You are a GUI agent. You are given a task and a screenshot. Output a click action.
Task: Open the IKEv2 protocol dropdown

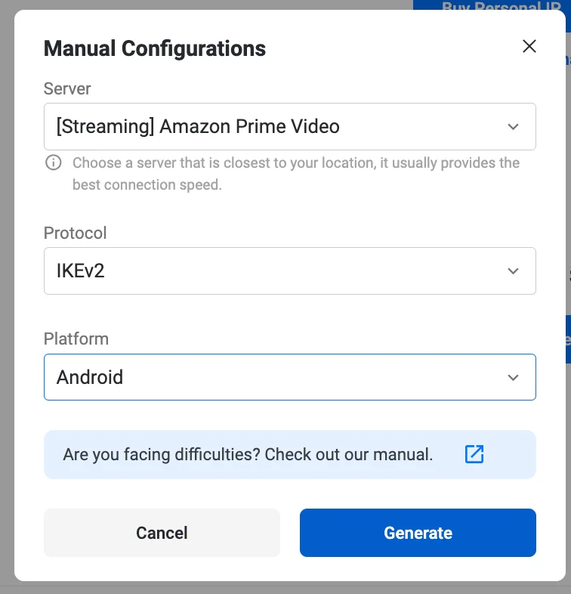coord(289,271)
